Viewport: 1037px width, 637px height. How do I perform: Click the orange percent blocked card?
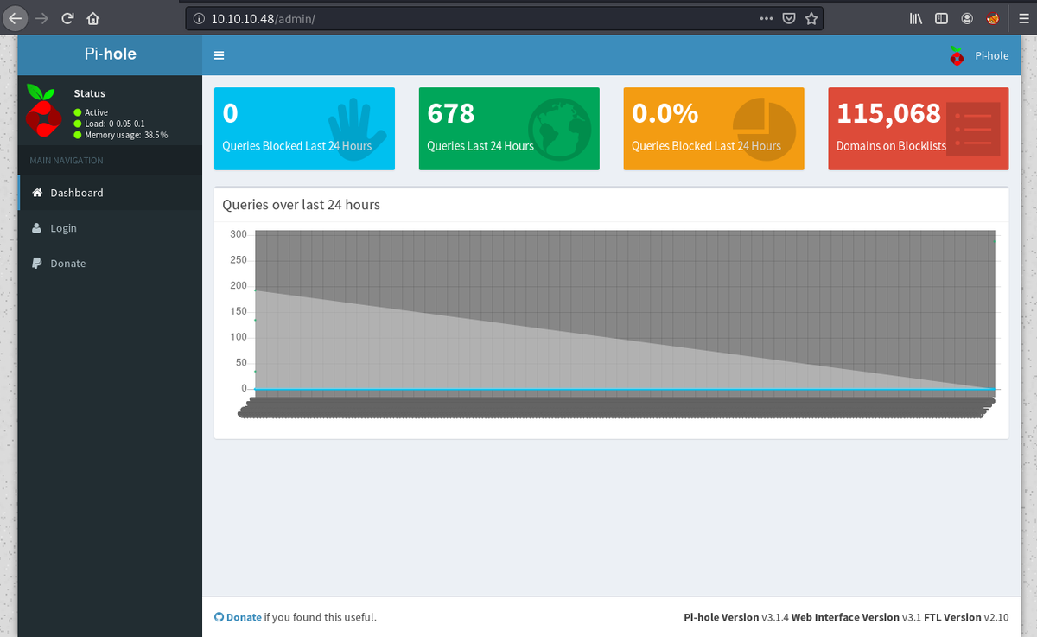(x=714, y=128)
